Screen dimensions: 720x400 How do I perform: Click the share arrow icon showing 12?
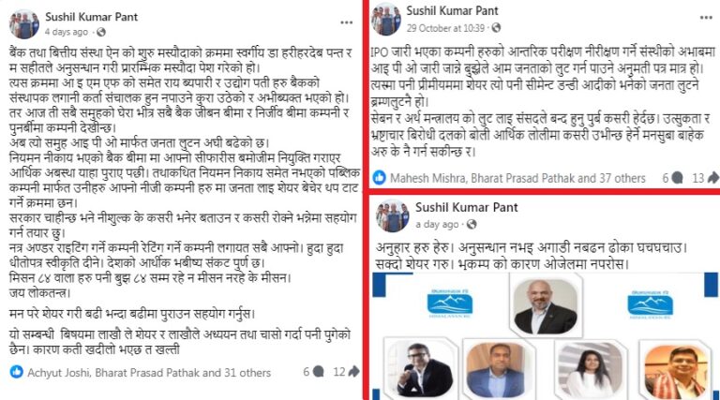pos(353,372)
